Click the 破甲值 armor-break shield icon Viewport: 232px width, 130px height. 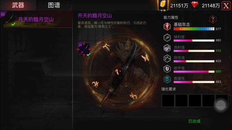coord(167,69)
